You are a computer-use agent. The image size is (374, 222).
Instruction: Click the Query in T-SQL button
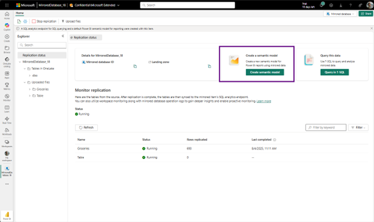coord(335,72)
